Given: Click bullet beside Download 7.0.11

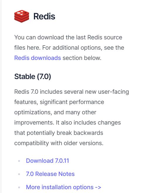Looking at the screenshot, I should [19, 161].
